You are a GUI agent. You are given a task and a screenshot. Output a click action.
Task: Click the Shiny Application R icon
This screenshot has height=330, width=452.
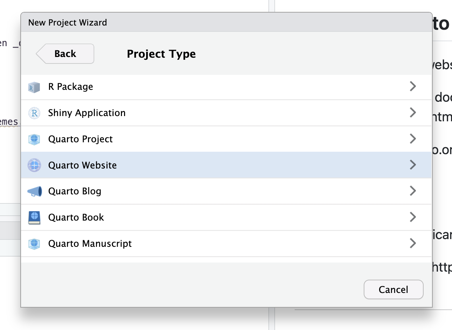(34, 113)
